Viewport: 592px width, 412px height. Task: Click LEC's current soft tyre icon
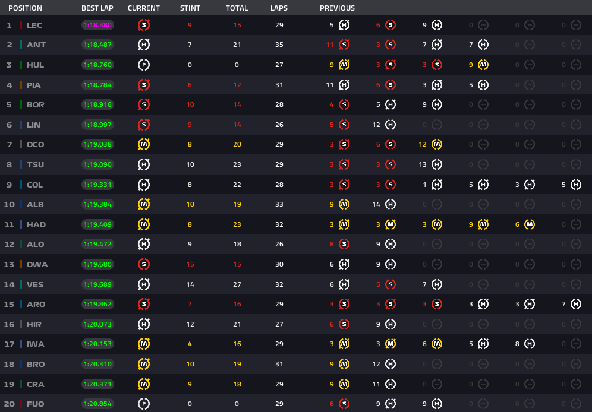click(144, 25)
